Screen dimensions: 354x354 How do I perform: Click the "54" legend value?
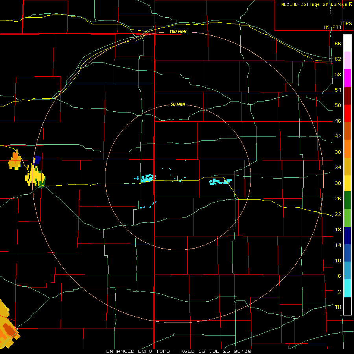(x=338, y=90)
